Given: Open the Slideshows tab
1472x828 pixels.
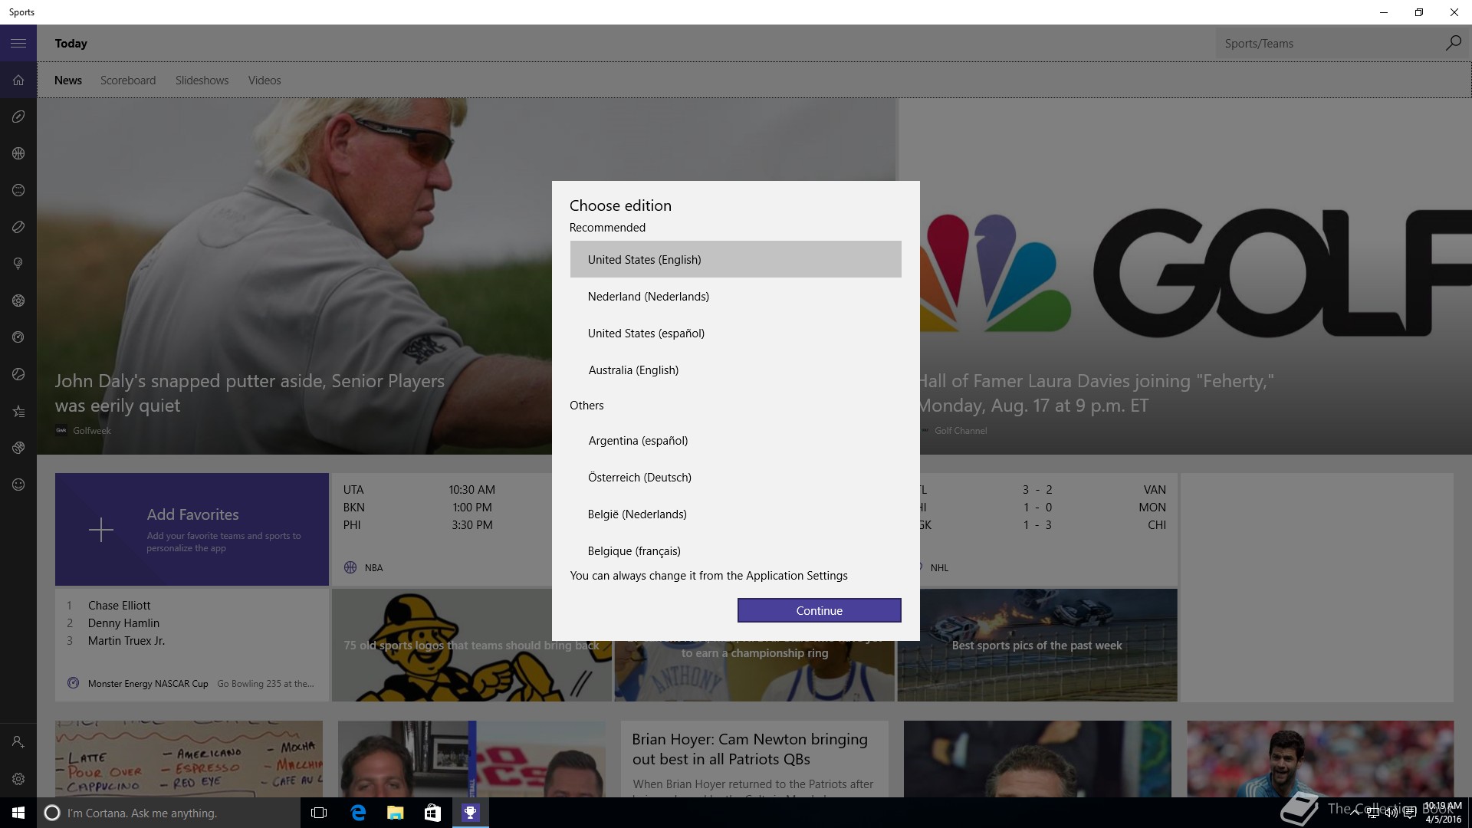Looking at the screenshot, I should point(202,80).
